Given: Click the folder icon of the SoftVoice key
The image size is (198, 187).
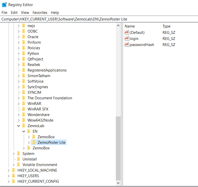Looking at the screenshot, I should click(24, 81).
